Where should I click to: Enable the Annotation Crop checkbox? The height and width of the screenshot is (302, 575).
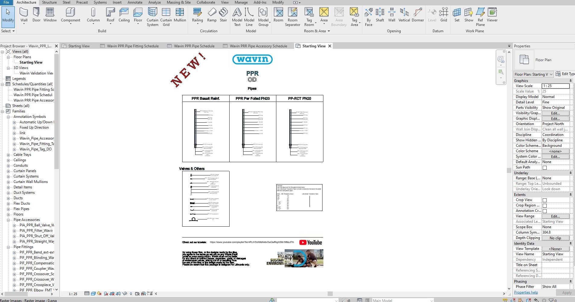click(545, 211)
